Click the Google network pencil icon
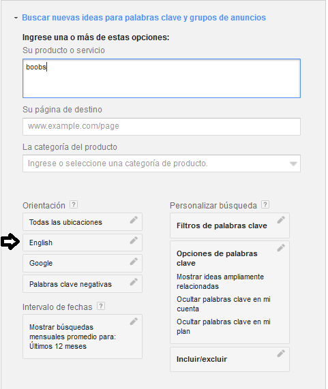328x389 pixels. (x=134, y=261)
